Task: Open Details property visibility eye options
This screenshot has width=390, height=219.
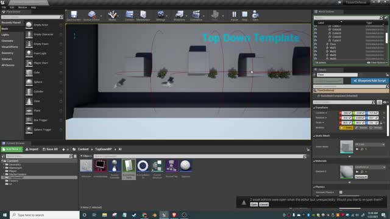Action: coord(385,102)
